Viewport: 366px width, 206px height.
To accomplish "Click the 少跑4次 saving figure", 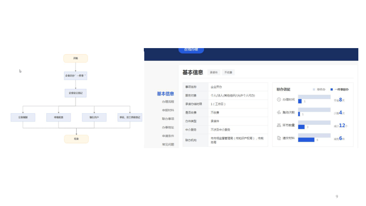I will 339,113.
